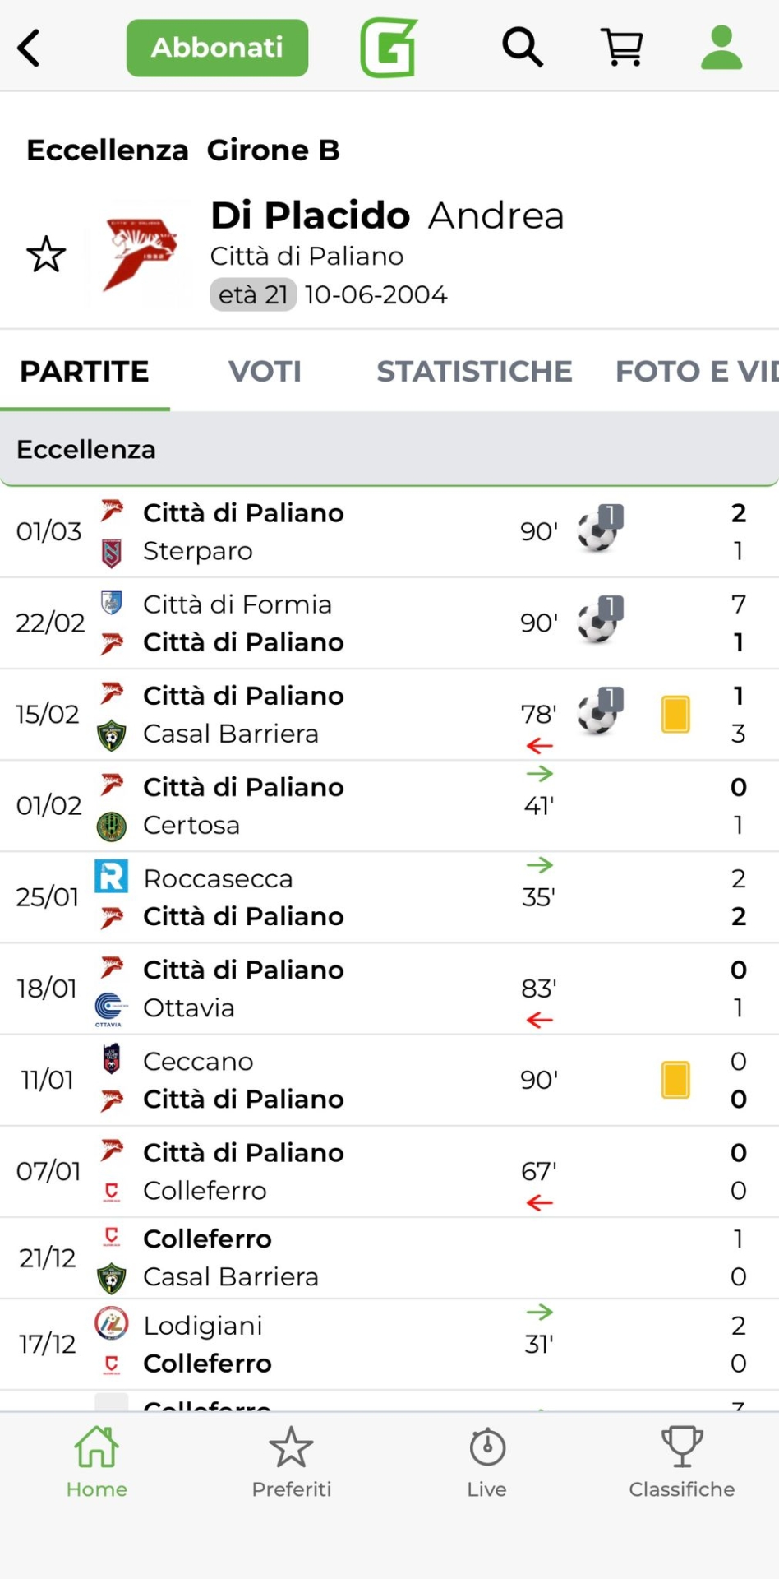Open the Città di Formia match row

coord(329,623)
